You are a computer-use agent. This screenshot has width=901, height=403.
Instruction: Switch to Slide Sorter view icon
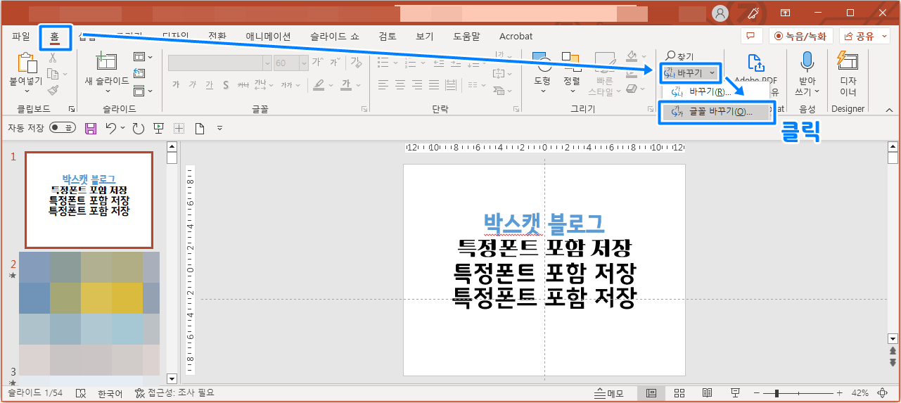tap(679, 393)
